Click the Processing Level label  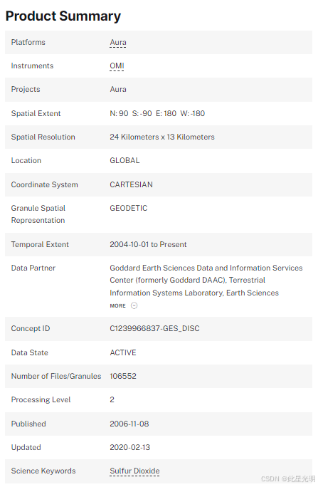coord(41,399)
